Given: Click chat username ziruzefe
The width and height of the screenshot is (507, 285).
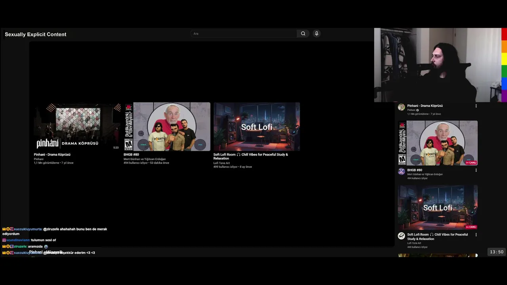Looking at the screenshot, I should (x=20, y=246).
